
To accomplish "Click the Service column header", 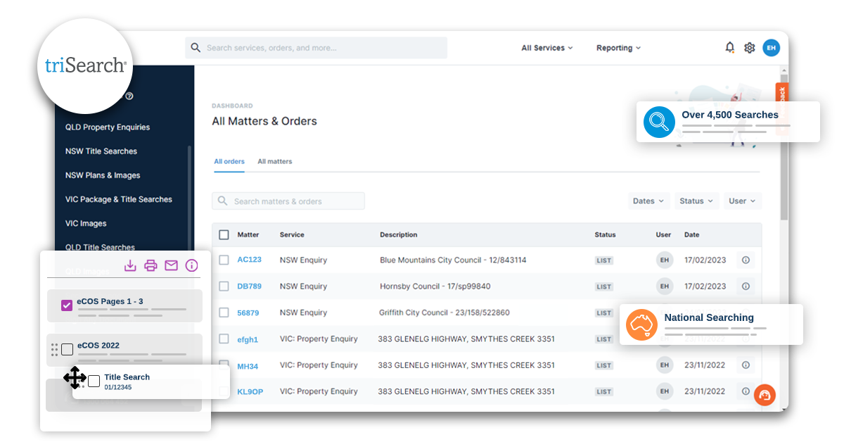I will (292, 234).
